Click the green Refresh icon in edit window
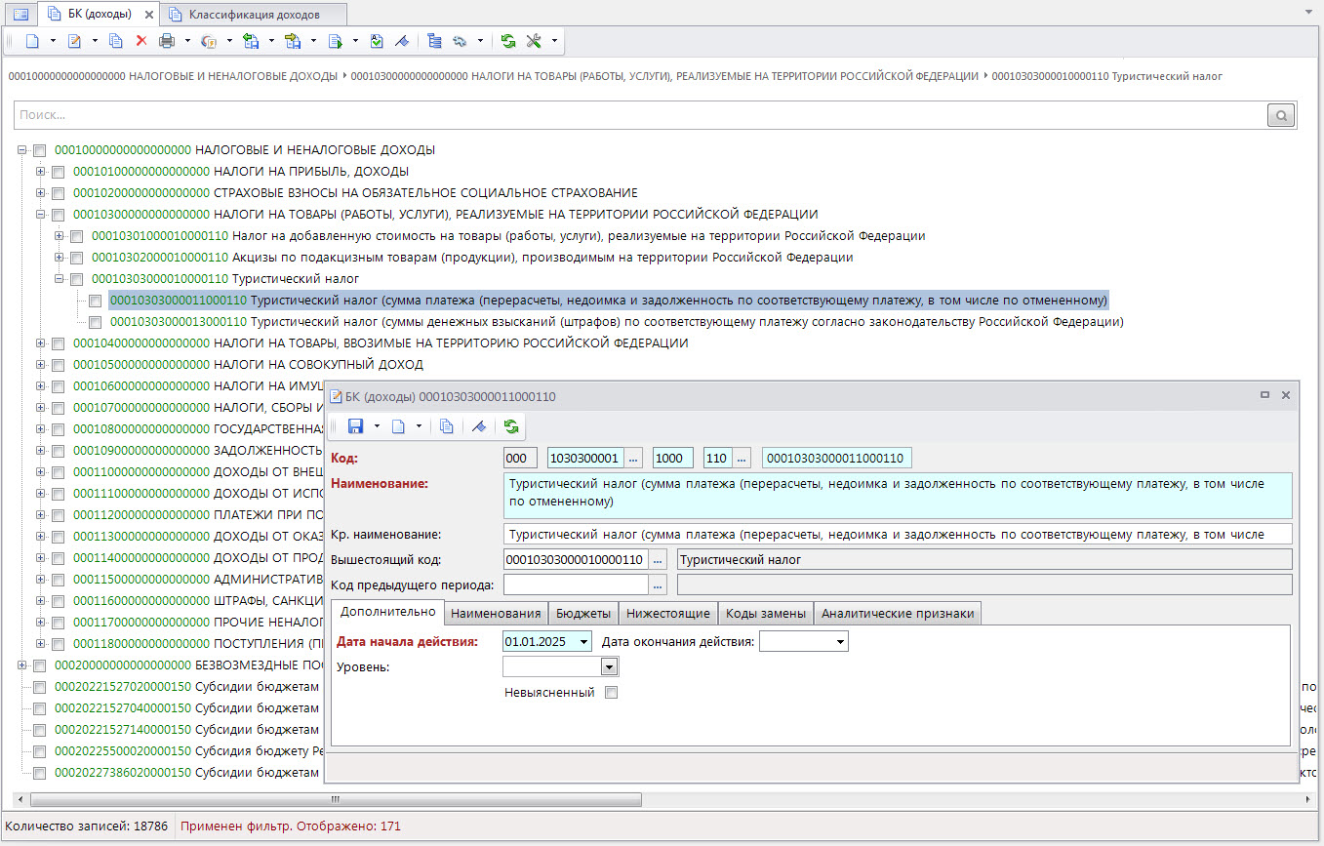 510,426
